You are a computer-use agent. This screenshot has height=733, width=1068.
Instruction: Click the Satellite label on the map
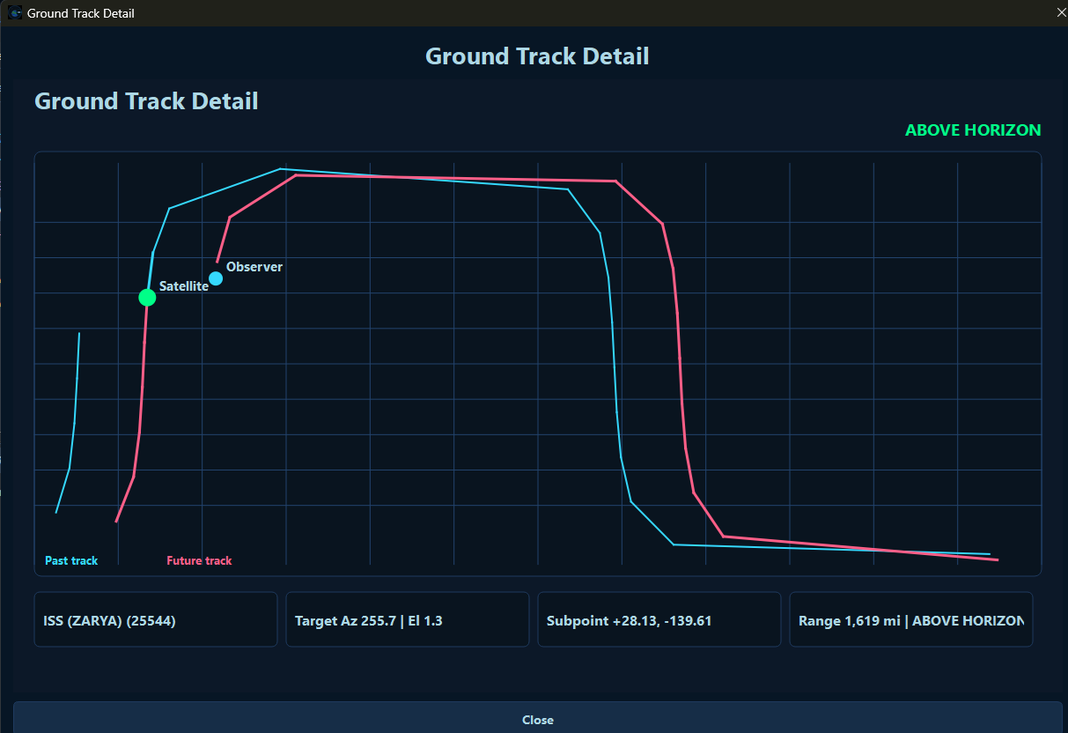point(183,286)
